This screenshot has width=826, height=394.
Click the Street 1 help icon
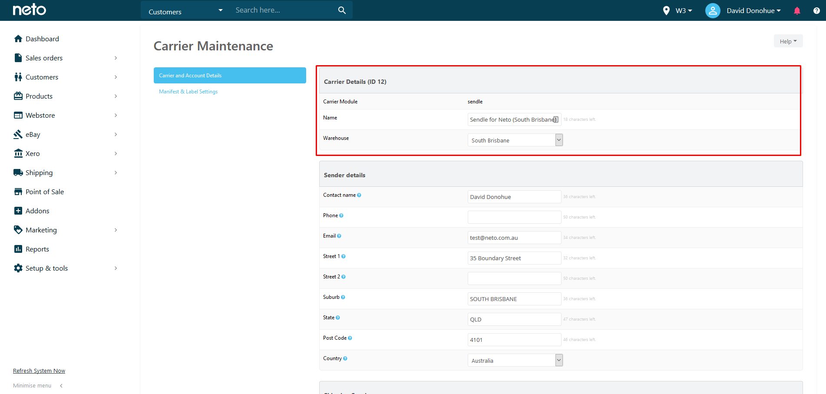coord(344,256)
